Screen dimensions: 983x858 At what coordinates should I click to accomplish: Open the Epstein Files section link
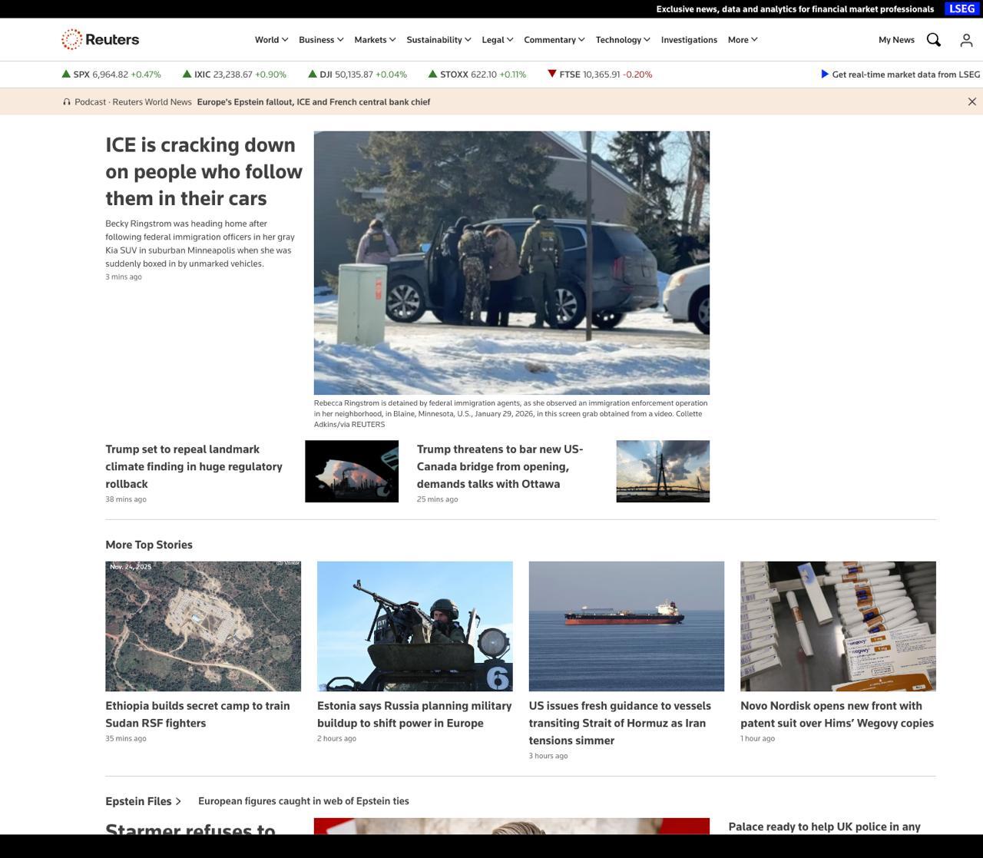click(x=143, y=801)
